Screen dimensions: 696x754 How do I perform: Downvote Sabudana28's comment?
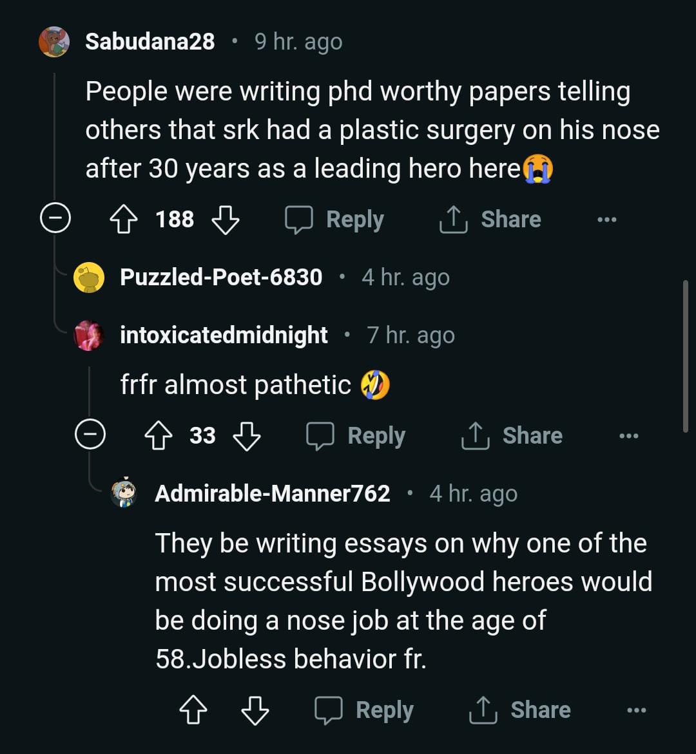(x=226, y=220)
